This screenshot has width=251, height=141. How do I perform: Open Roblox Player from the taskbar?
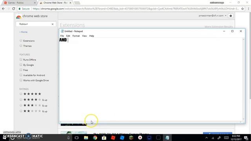tap(113, 137)
